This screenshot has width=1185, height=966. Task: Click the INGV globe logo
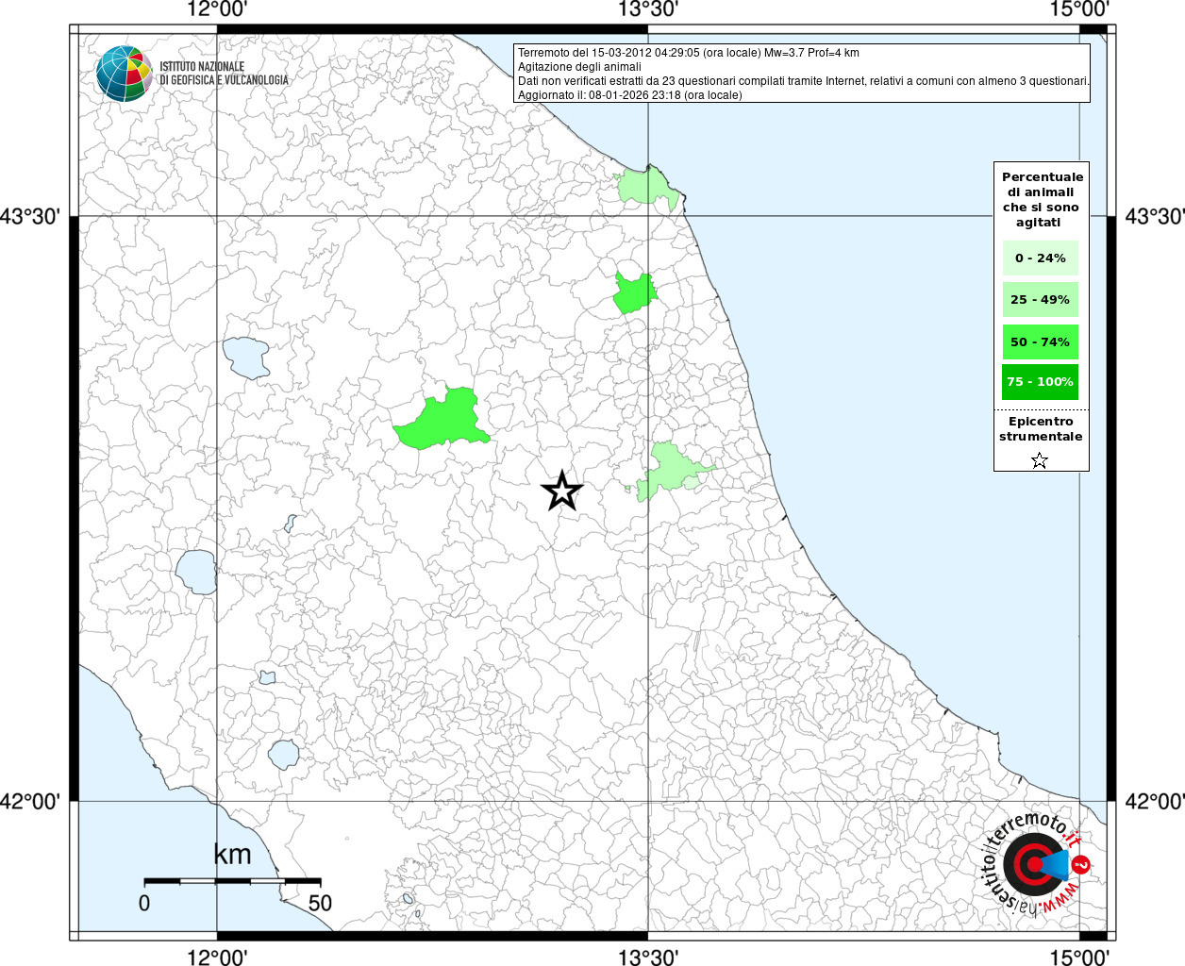124,74
